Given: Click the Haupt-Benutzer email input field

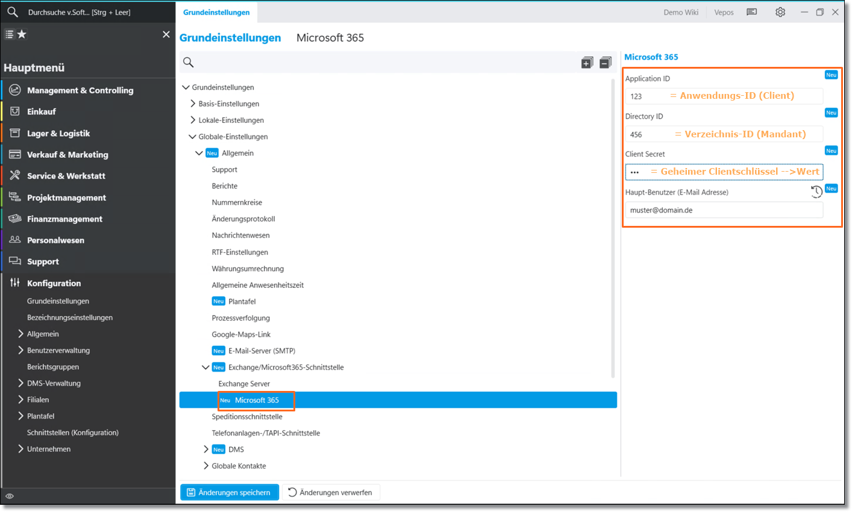Looking at the screenshot, I should [x=723, y=210].
